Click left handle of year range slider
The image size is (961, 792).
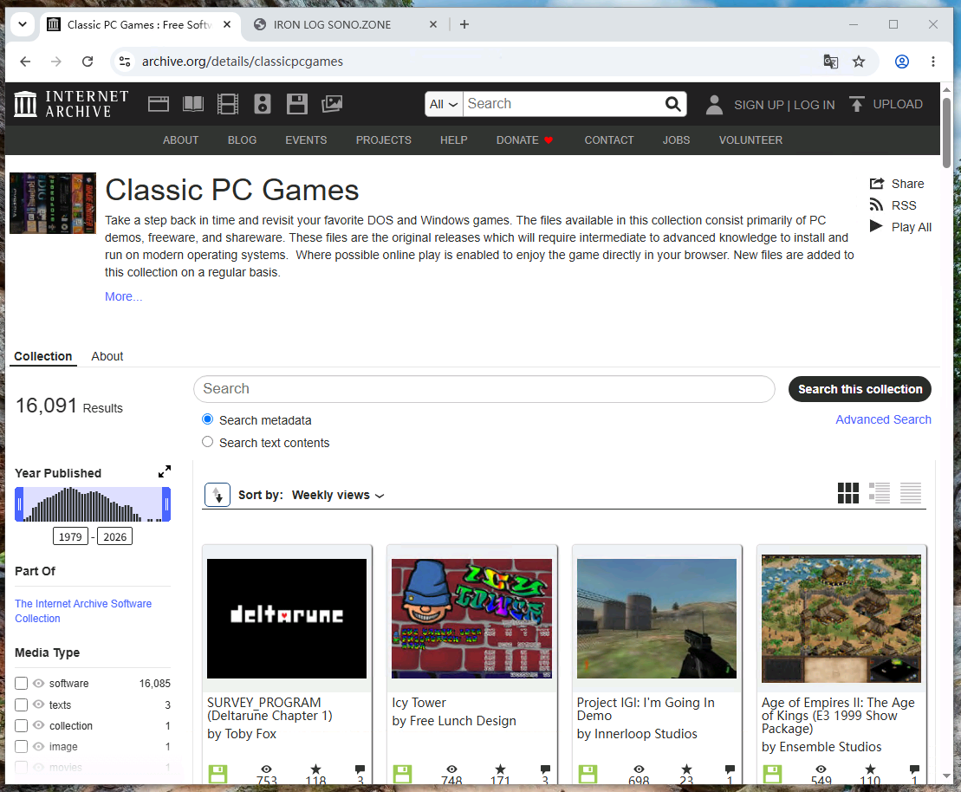point(19,504)
